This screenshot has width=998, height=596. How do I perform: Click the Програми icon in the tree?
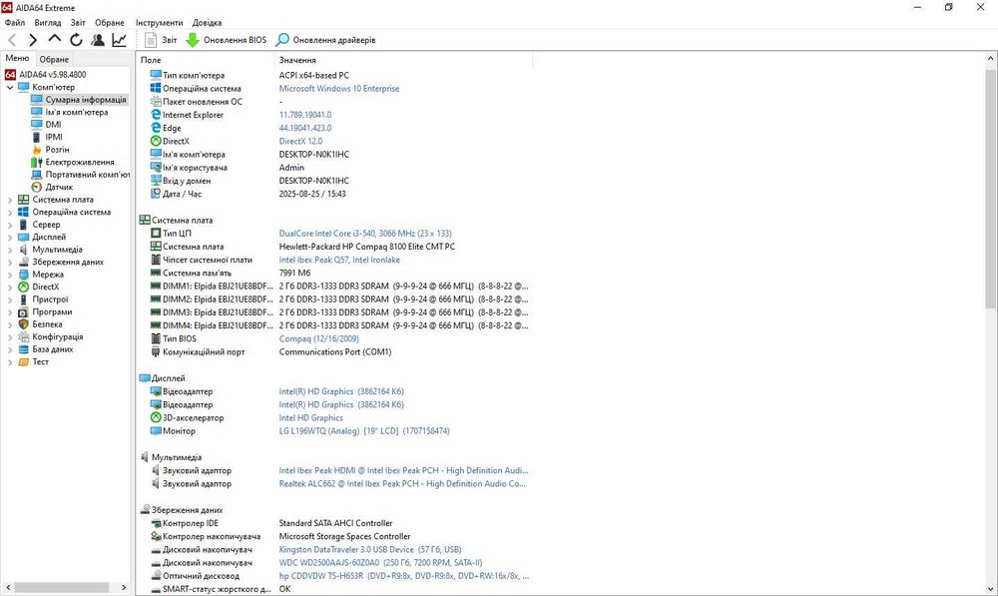(24, 312)
